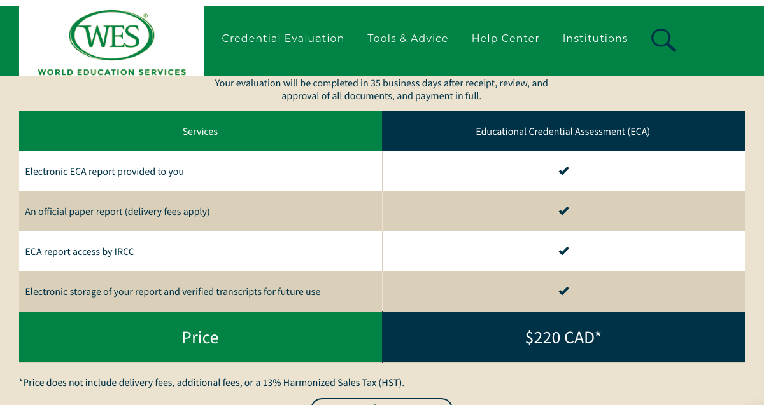Image resolution: width=764 pixels, height=405 pixels.
Task: Open Institutions menu
Action: [x=595, y=39]
